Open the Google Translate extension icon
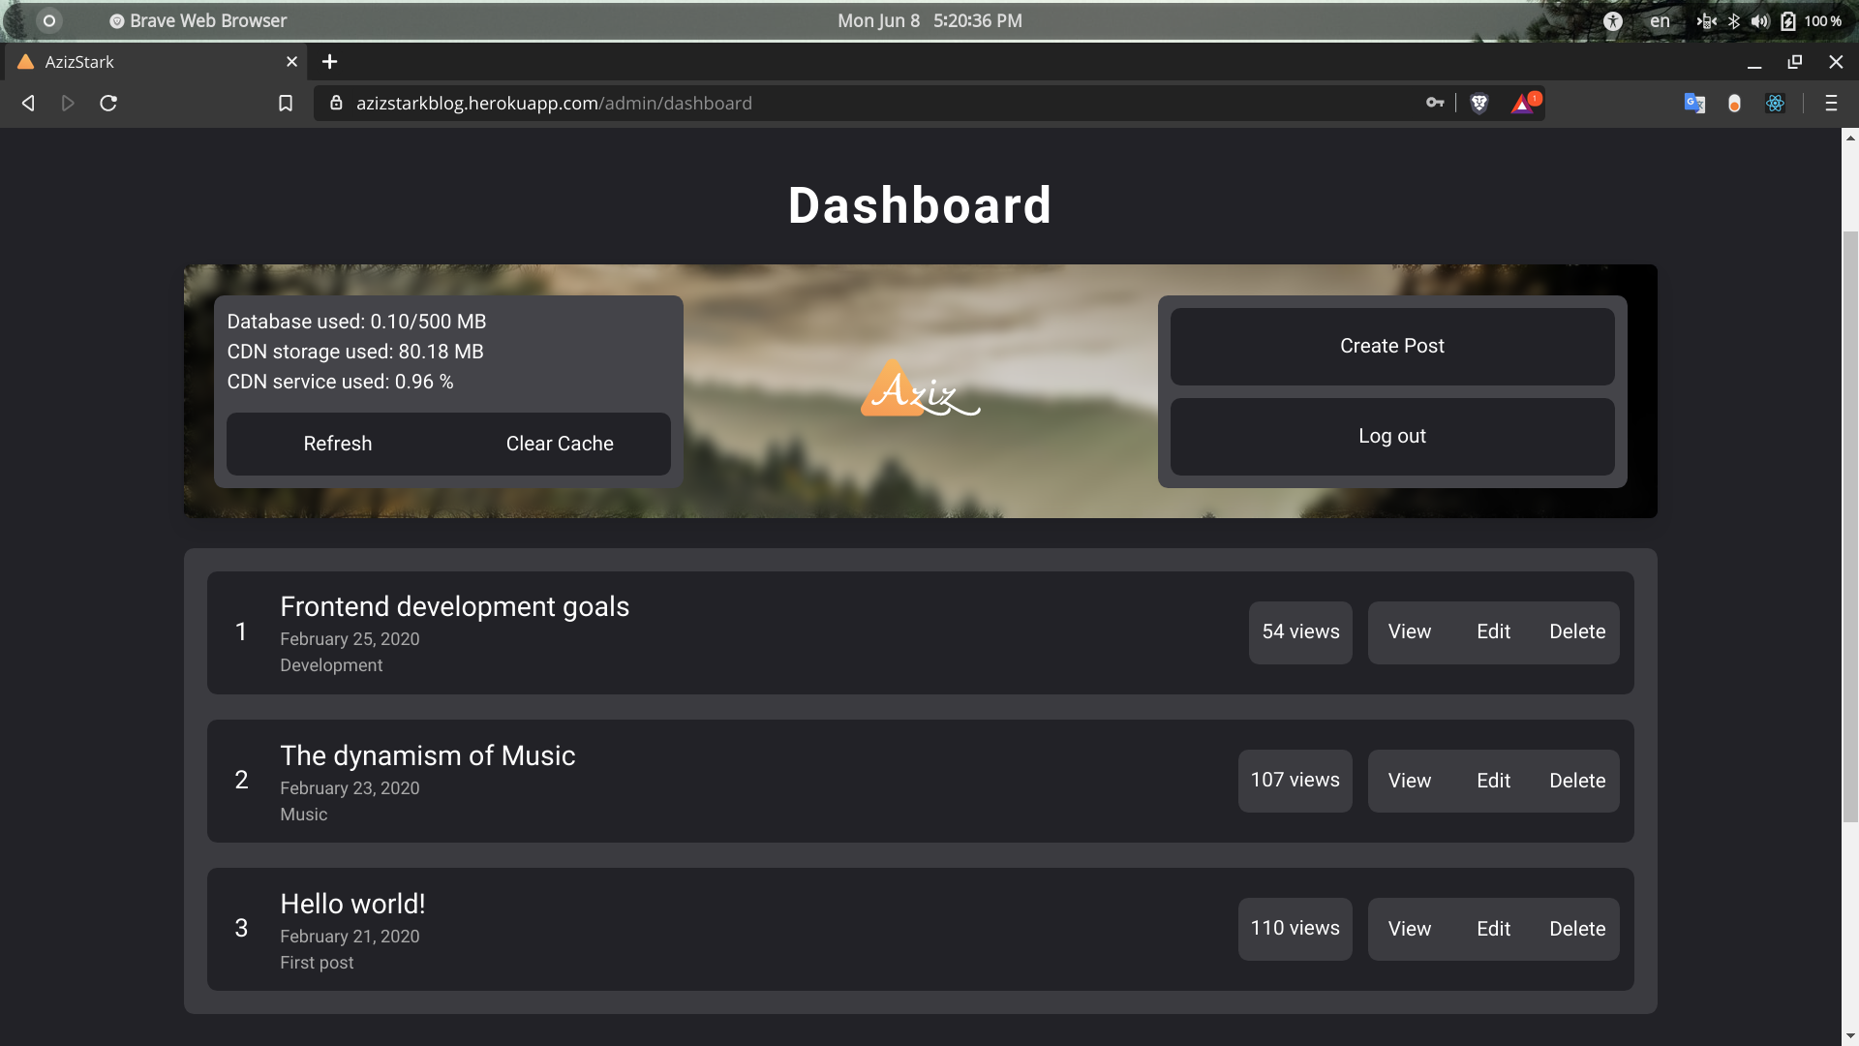Image resolution: width=1859 pixels, height=1046 pixels. pos(1694,103)
